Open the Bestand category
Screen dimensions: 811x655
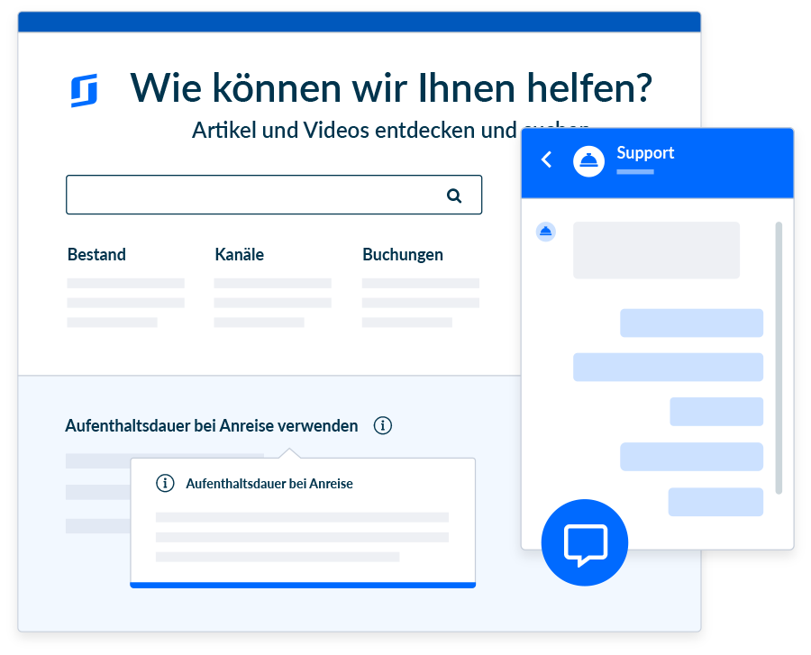(x=96, y=255)
